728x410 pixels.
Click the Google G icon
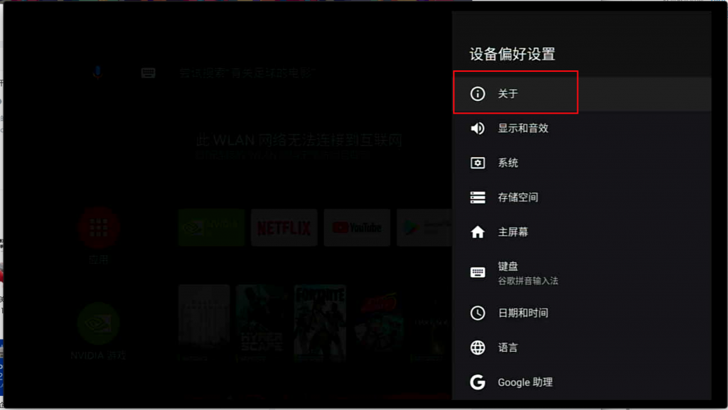(477, 382)
